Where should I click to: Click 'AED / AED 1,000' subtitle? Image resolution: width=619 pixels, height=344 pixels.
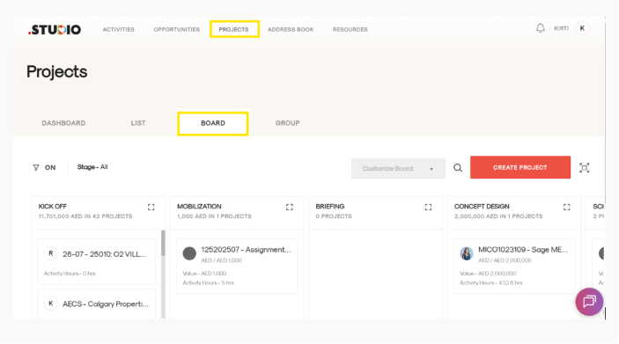point(221,260)
